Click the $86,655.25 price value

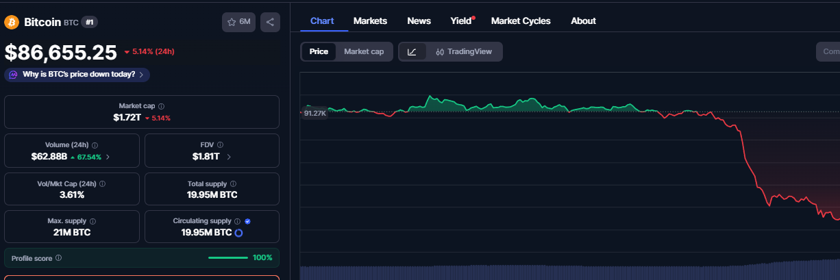(x=61, y=53)
